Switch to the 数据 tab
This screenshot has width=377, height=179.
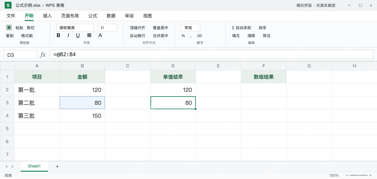[x=111, y=16]
